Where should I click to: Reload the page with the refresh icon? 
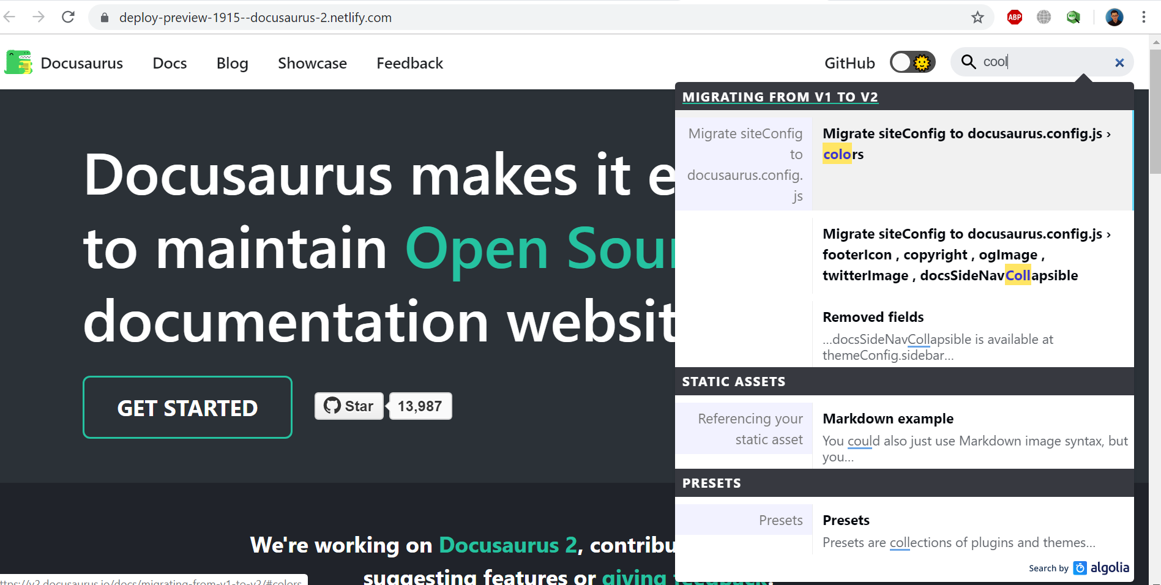(68, 17)
